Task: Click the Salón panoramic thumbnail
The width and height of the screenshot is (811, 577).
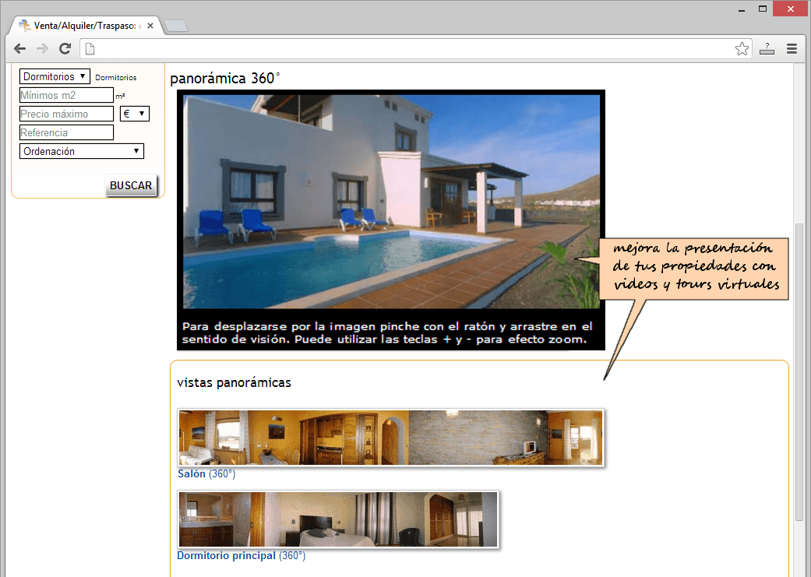Action: click(x=390, y=438)
